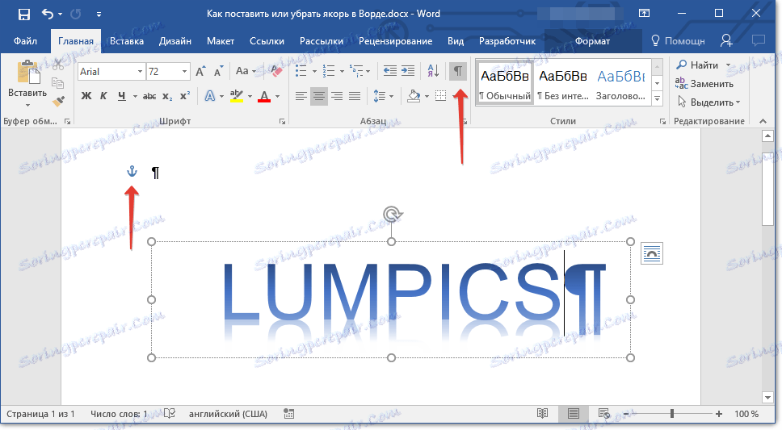Viewport: 782px width, 430px height.
Task: Copy selection with copy icon
Action: click(x=58, y=83)
